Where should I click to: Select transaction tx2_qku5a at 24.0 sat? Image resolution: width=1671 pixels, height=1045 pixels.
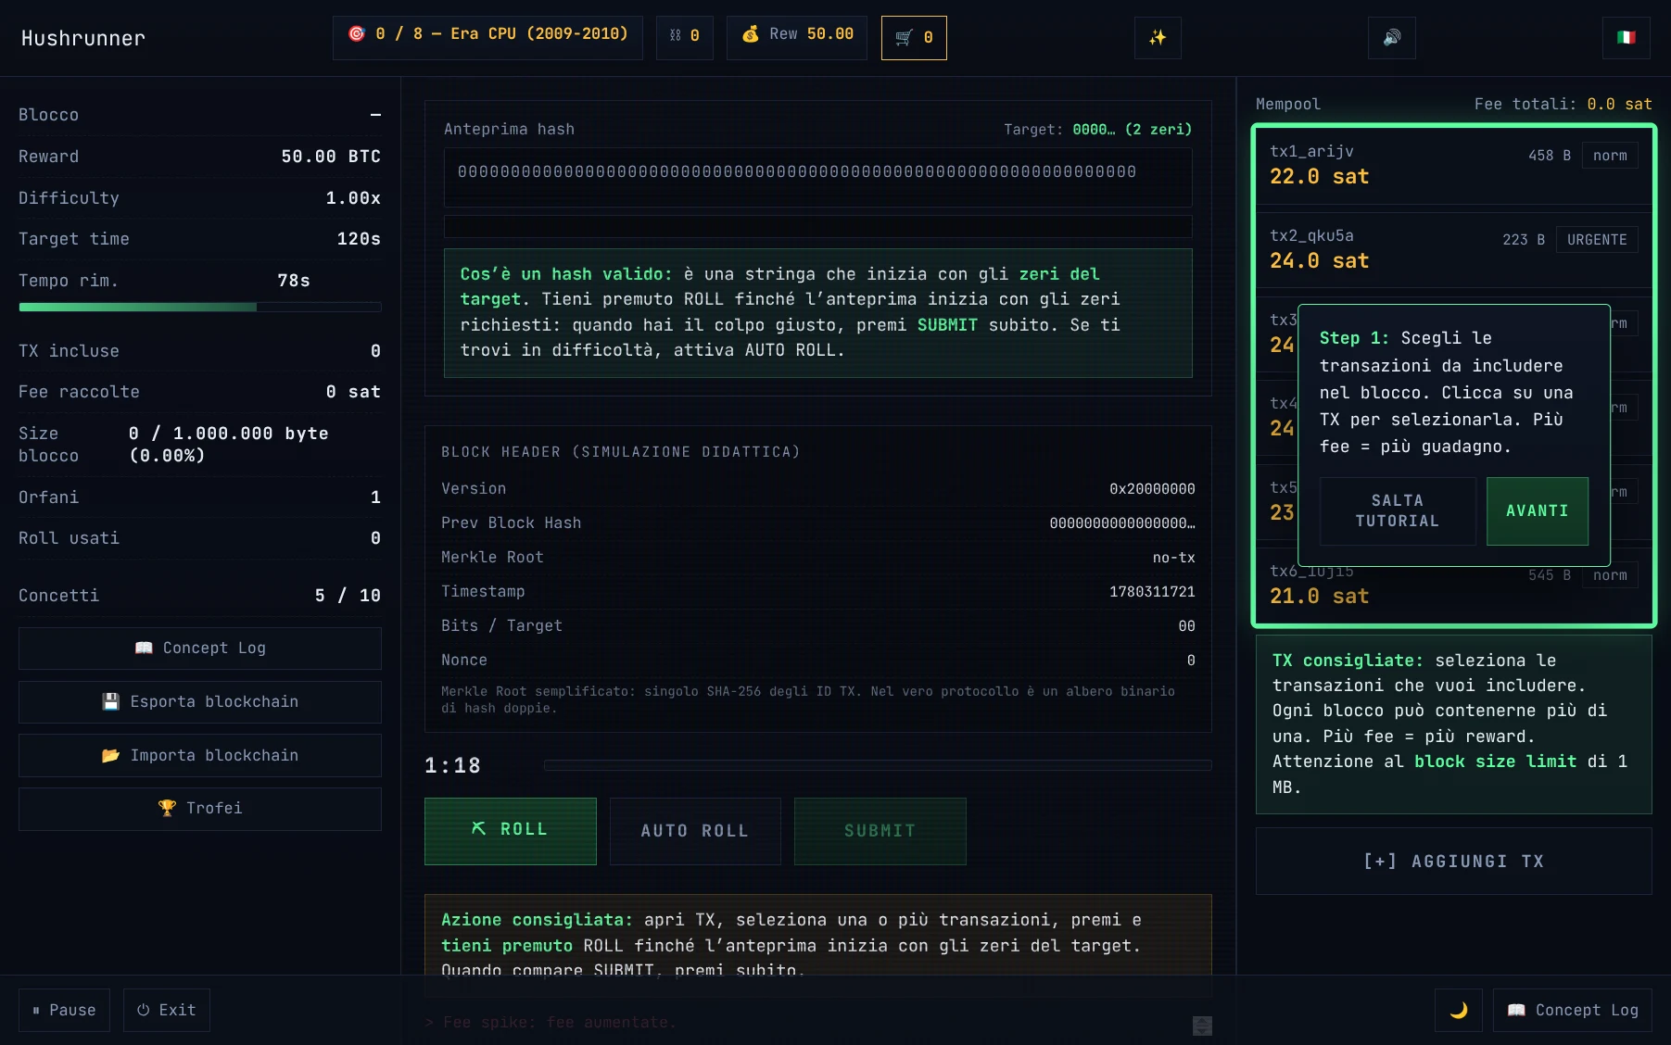tap(1454, 249)
